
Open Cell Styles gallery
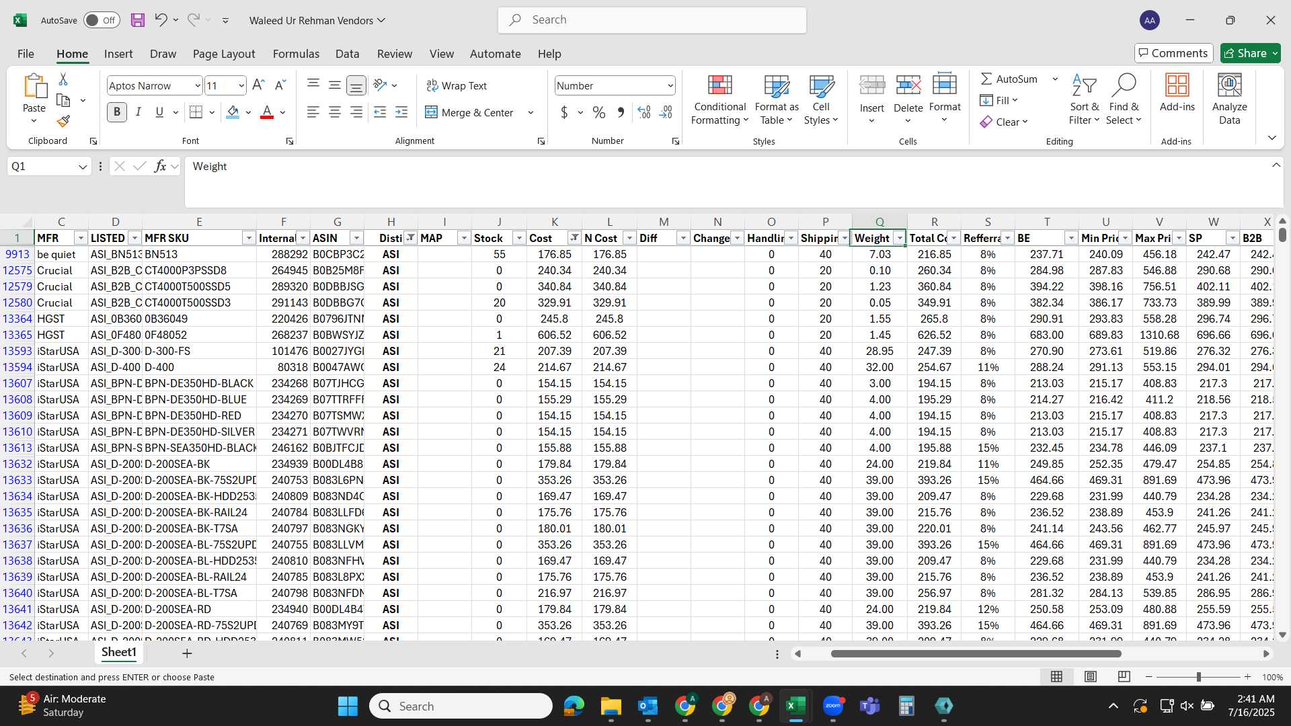821,99
